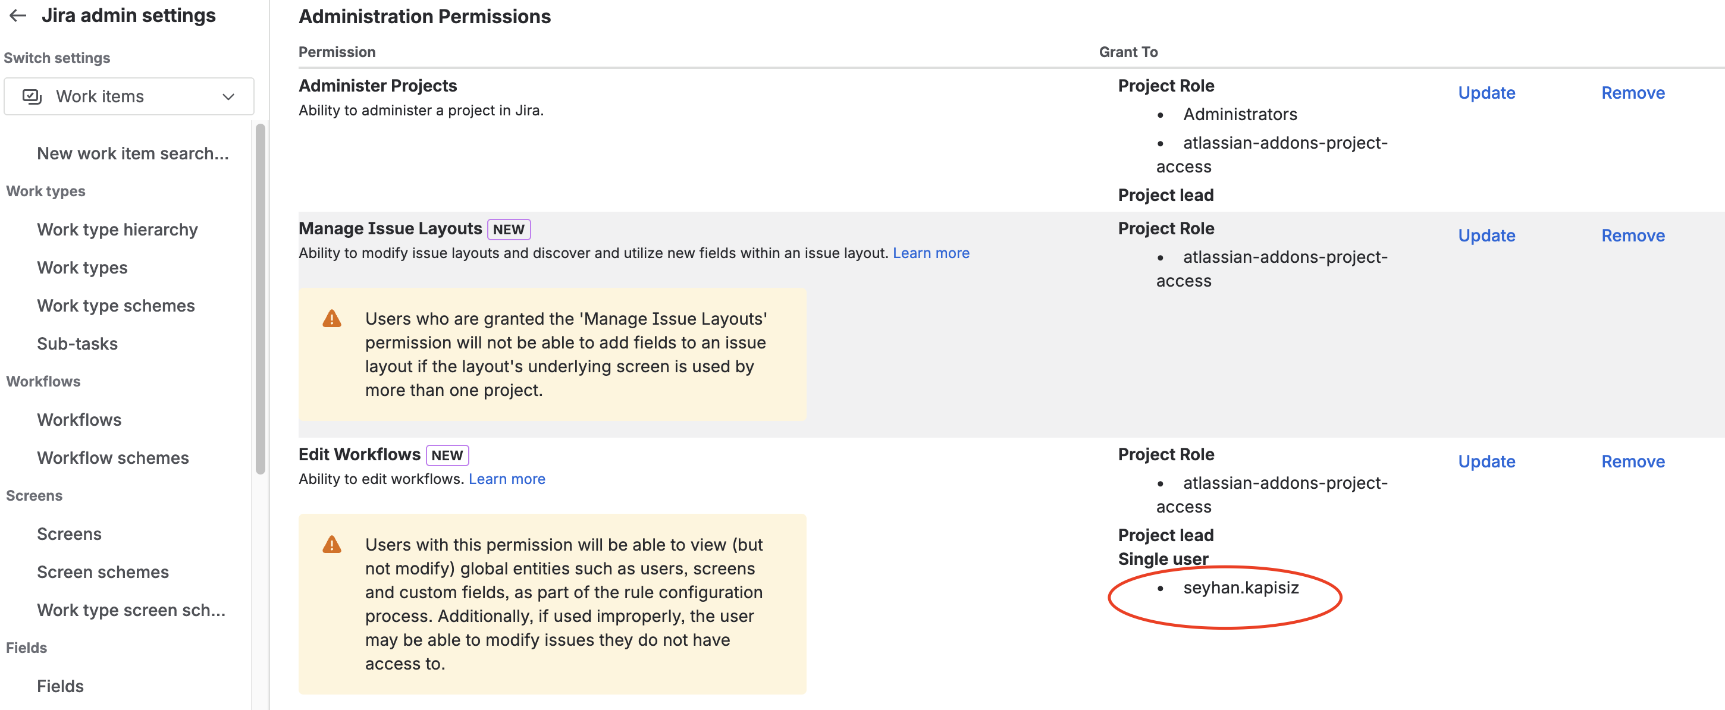1725x710 pixels.
Task: Open New work item search in sidebar
Action: click(133, 153)
